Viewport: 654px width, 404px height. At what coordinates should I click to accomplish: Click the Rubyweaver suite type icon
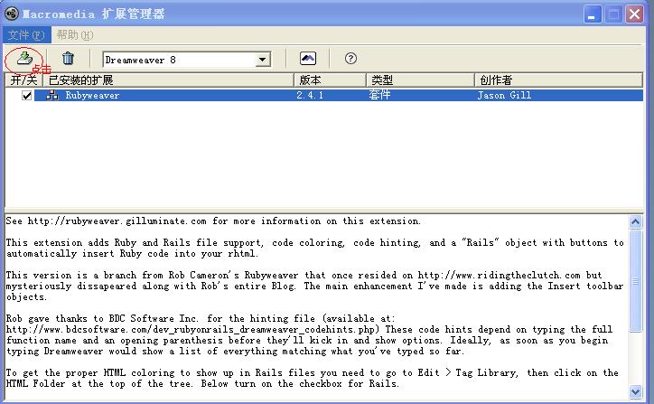(52, 95)
